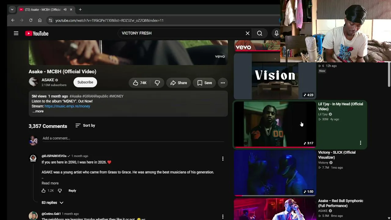Open more actions menu for the video
Viewport: 391px width, 220px height.
pos(223,83)
